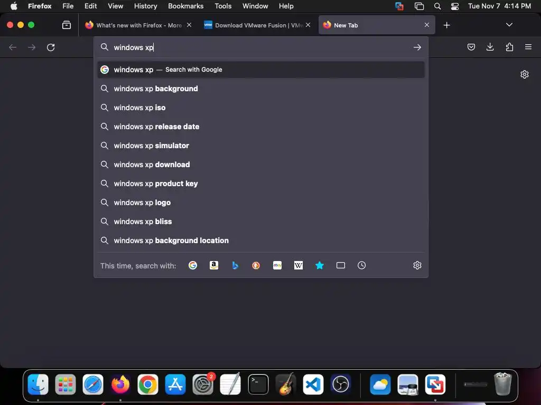541x405 pixels.
Task: Choose windows xp Search with Google
Action: click(261, 70)
